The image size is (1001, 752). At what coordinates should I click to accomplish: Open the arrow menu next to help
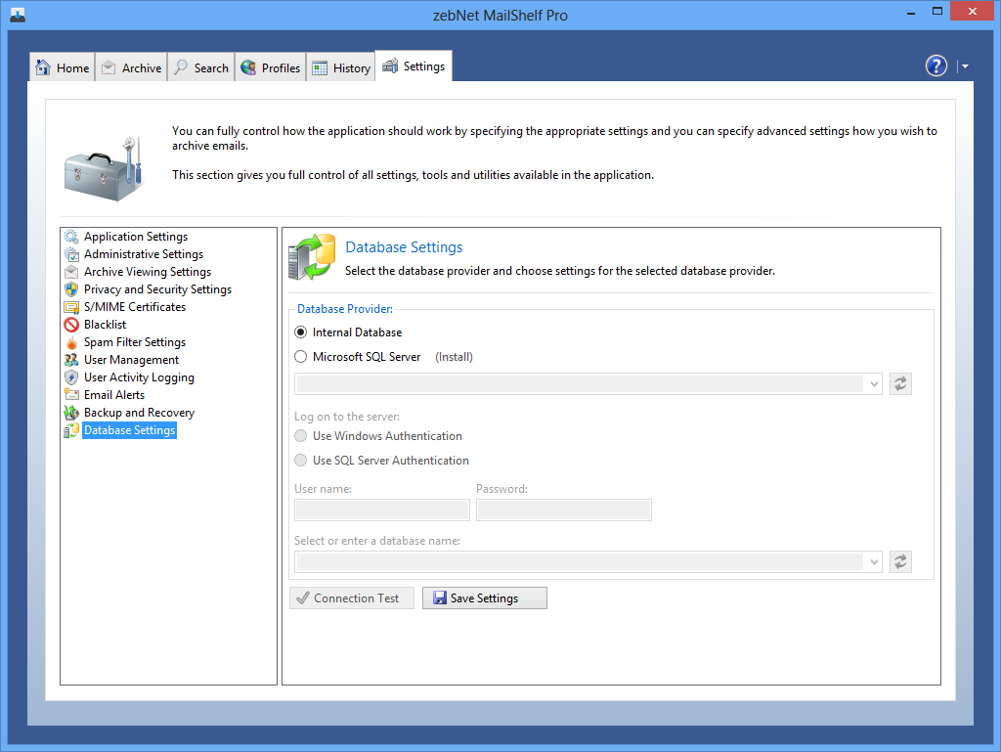[x=965, y=66]
